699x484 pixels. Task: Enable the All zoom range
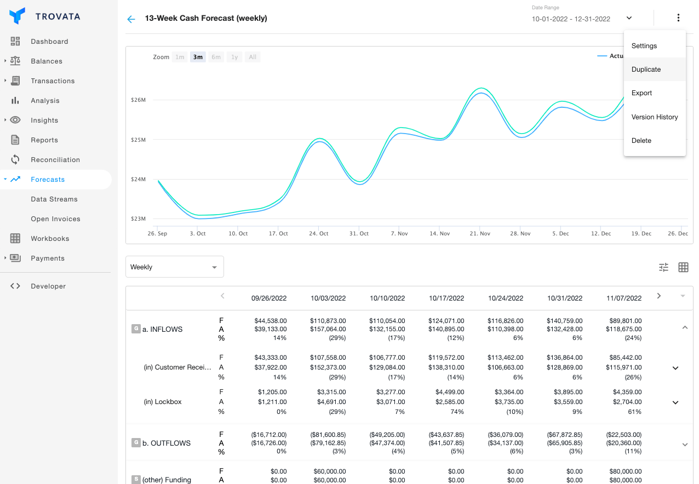(253, 56)
